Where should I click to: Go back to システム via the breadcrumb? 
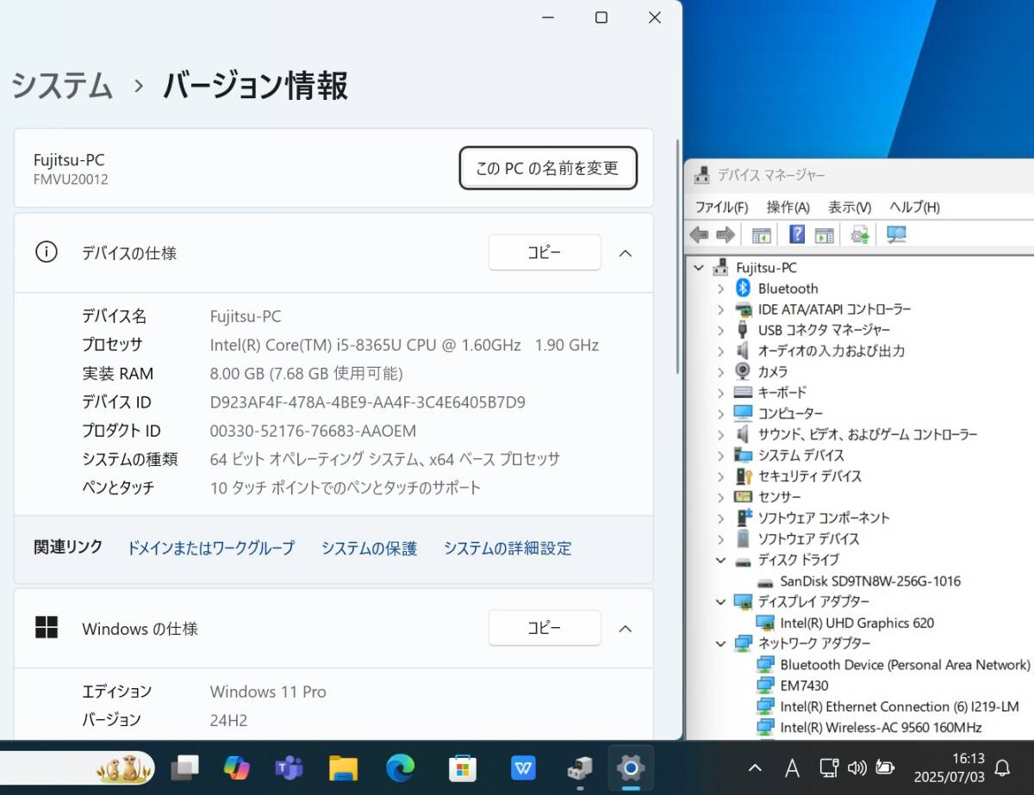click(62, 86)
